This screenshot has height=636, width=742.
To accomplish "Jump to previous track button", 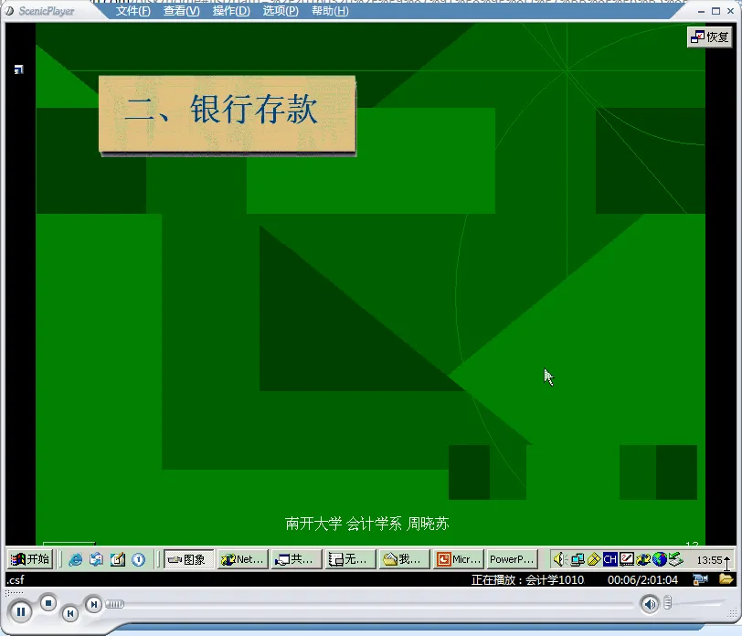I will pyautogui.click(x=70, y=614).
